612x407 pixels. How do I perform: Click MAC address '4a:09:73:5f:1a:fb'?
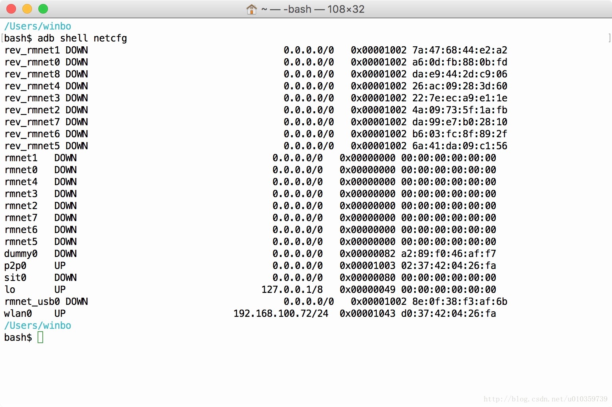tap(460, 110)
